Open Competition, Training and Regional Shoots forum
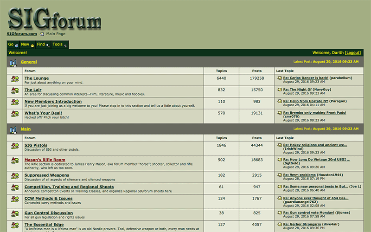Screen dimensions: 371x232 point(69,187)
